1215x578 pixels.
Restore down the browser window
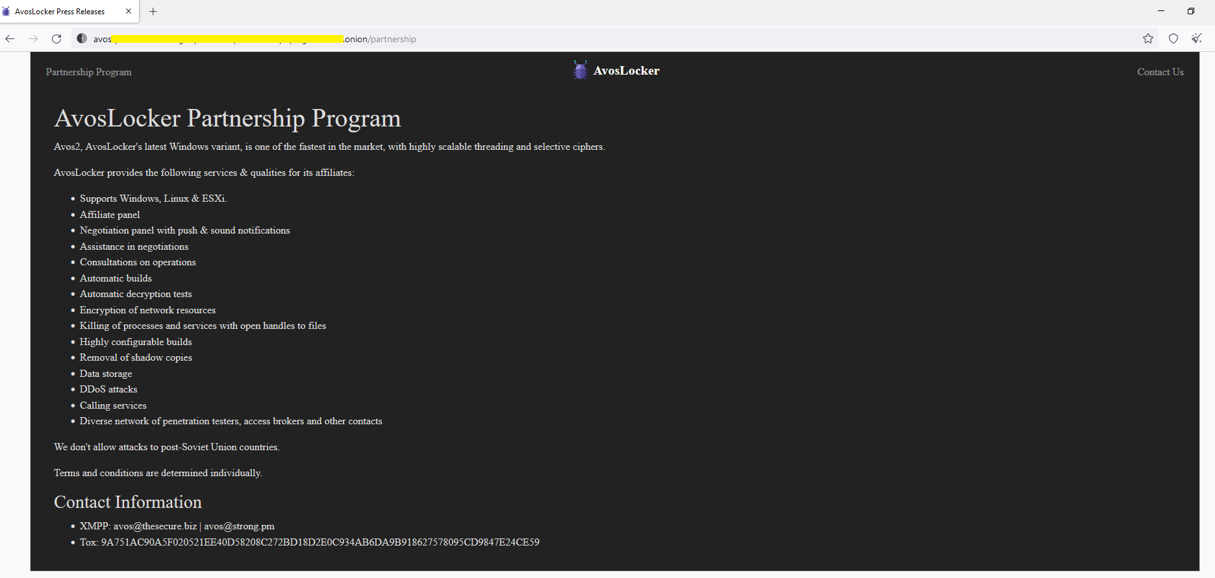click(1191, 11)
